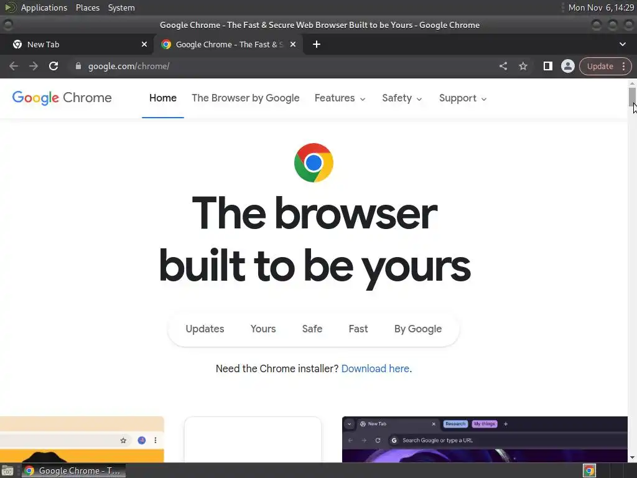
Task: Click the clock showing Mon Nov 6
Action: (601, 7)
